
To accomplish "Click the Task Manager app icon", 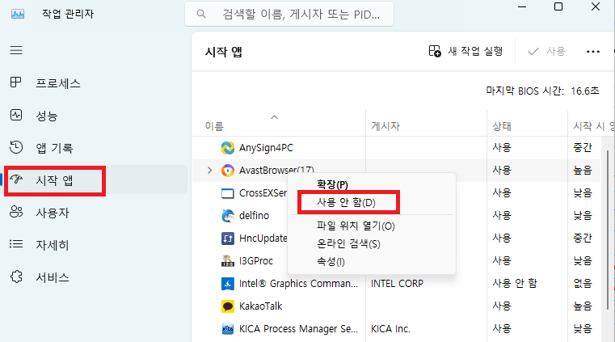I will pos(18,14).
